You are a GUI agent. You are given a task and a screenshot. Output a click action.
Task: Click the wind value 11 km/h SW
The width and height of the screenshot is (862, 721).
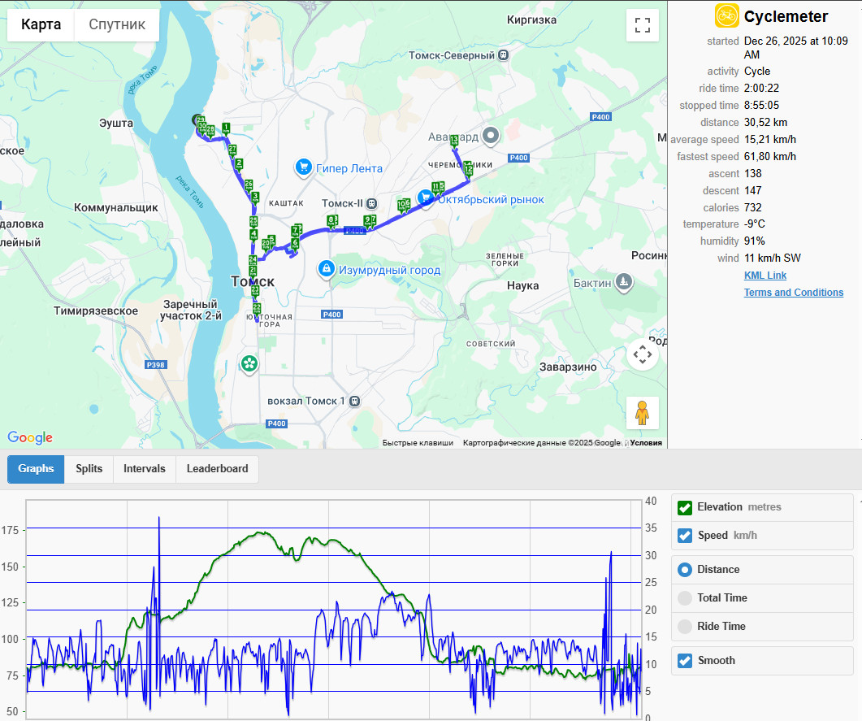pyautogui.click(x=773, y=258)
